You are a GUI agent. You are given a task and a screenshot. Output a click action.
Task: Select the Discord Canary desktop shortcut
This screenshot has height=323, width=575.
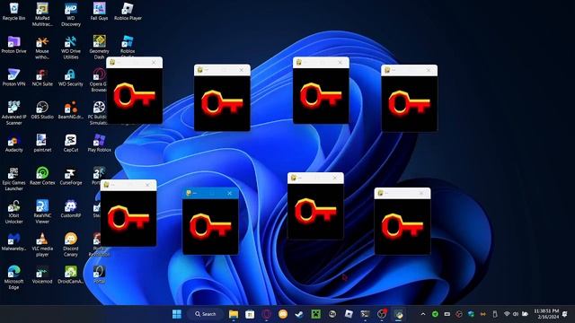pos(71,245)
